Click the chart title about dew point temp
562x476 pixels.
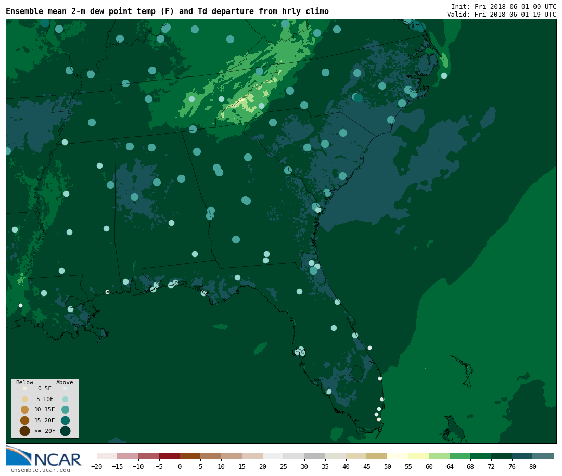(167, 11)
